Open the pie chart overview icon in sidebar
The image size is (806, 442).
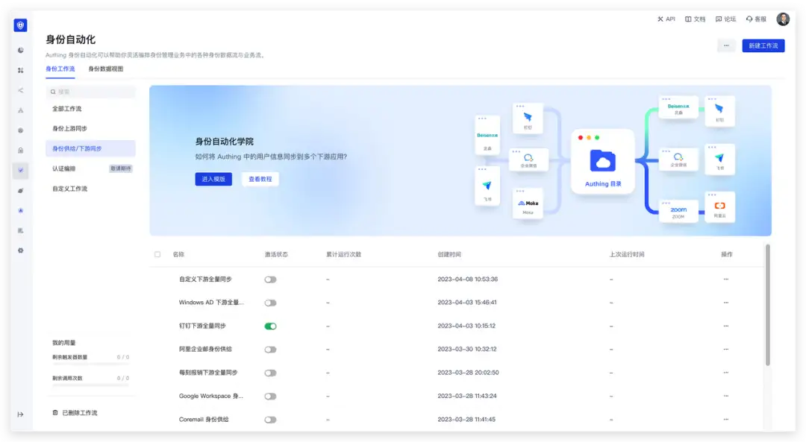pos(21,50)
